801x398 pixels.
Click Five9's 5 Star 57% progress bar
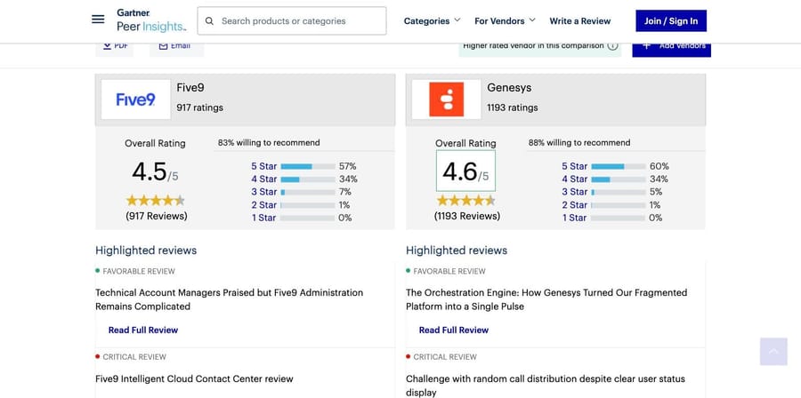tap(308, 167)
